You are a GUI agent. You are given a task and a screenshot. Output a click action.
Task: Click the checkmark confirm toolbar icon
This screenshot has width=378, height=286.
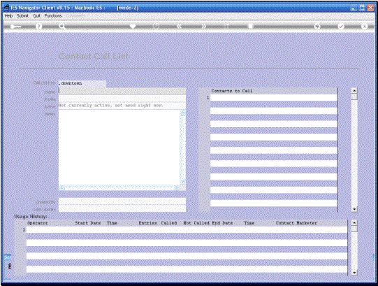click(x=341, y=27)
